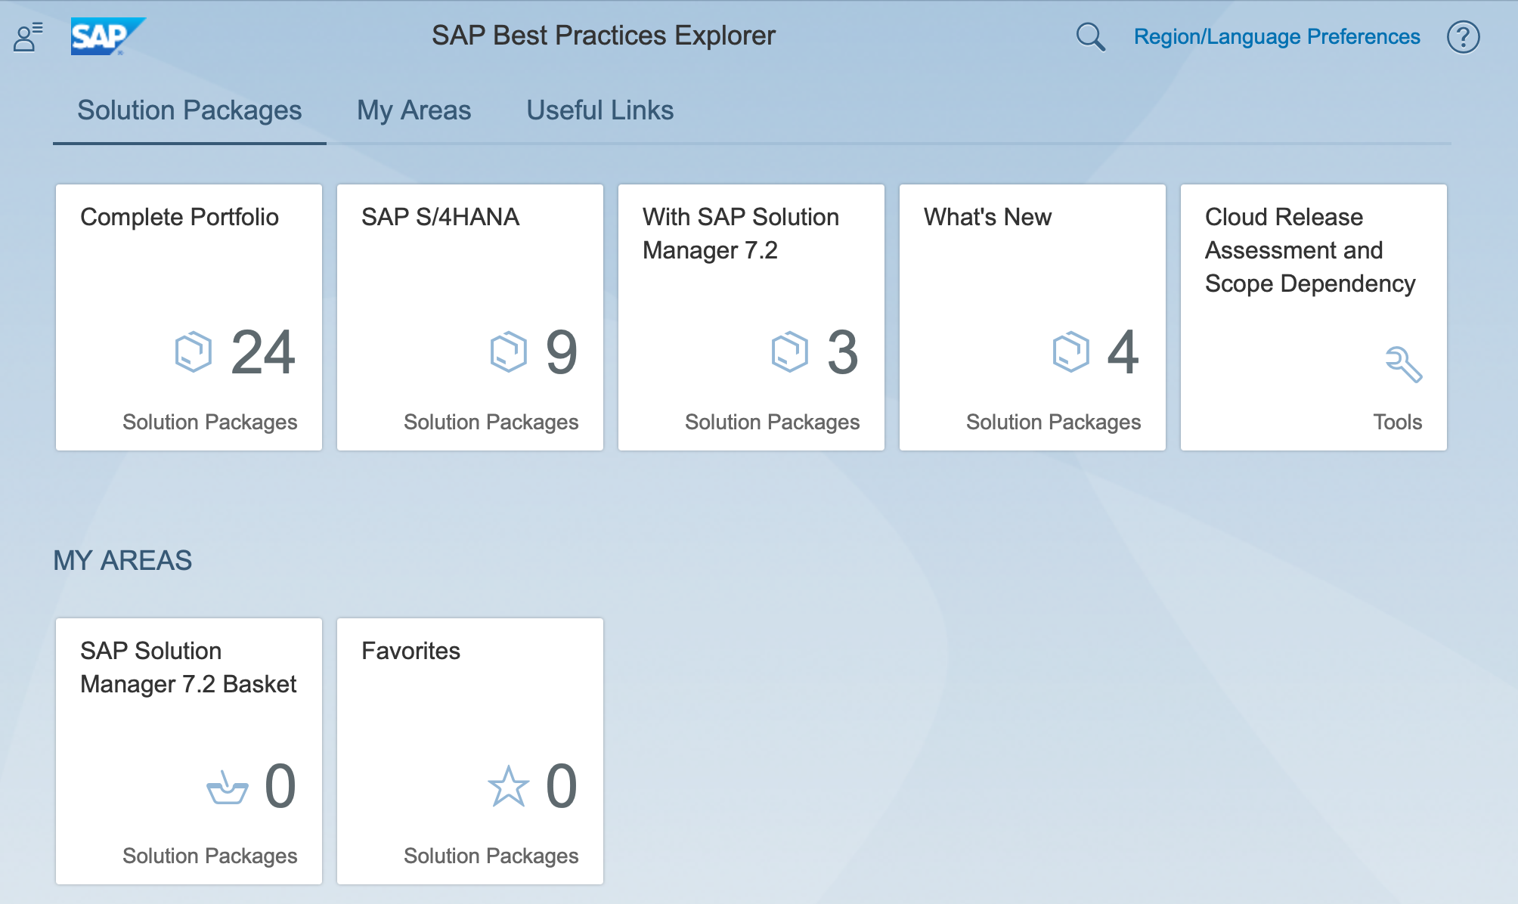This screenshot has width=1518, height=904.
Task: Open the Useful Links tab
Action: (599, 110)
